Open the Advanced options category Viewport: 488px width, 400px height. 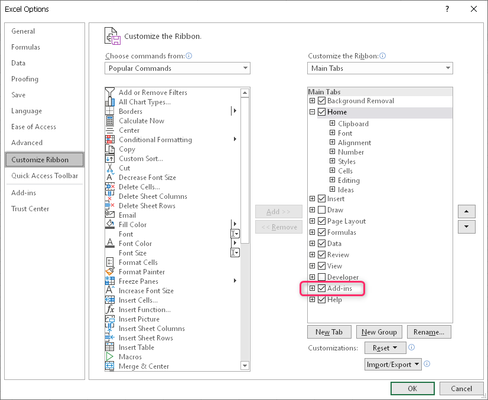point(44,143)
